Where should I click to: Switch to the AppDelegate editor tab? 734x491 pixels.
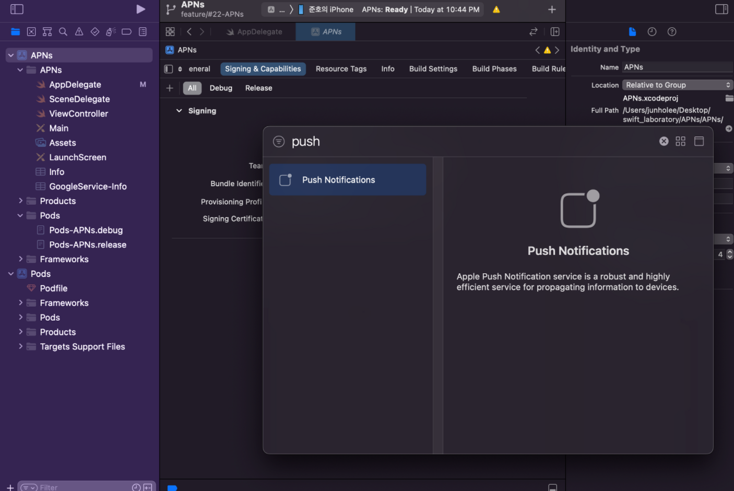254,32
